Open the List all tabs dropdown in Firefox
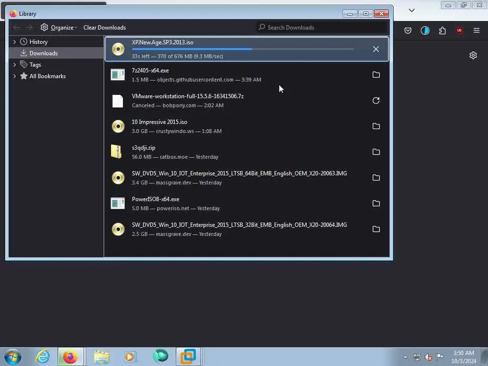The width and height of the screenshot is (488, 366). point(411,10)
